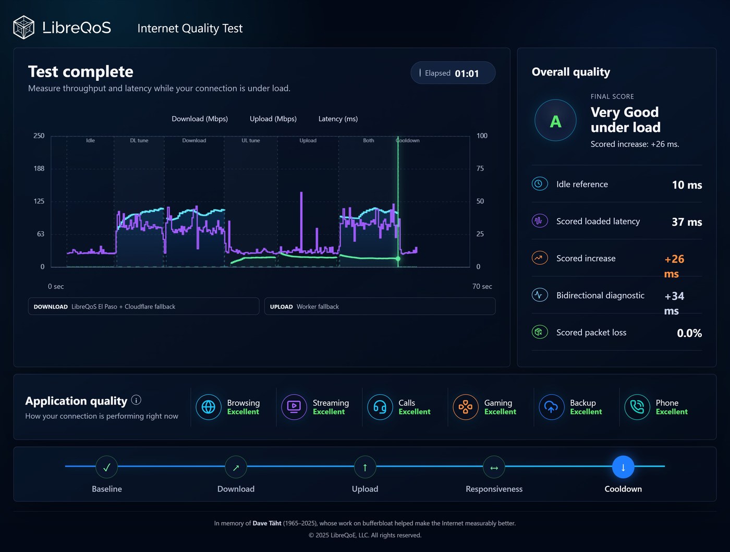
Task: Click the Cooldown down-arrow step icon
Action: 623,467
